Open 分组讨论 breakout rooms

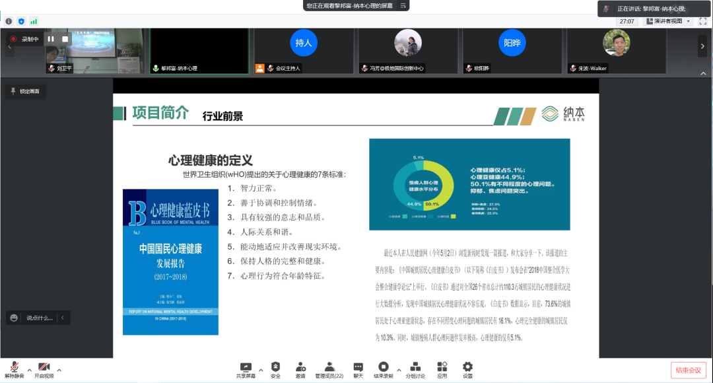[x=415, y=368]
